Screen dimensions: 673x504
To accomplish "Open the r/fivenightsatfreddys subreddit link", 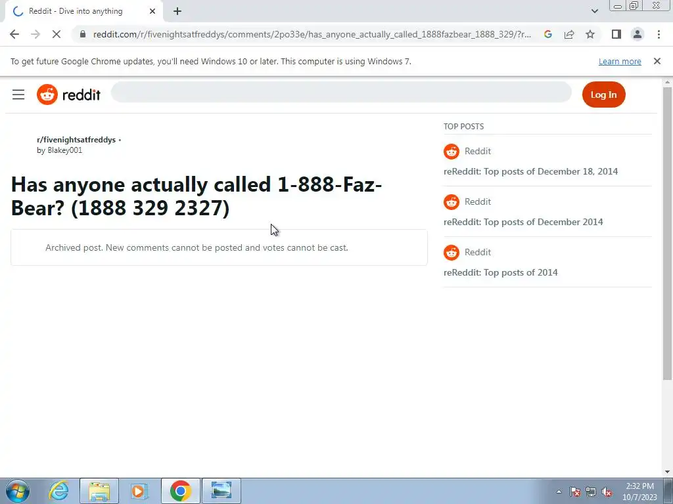I will pyautogui.click(x=76, y=140).
